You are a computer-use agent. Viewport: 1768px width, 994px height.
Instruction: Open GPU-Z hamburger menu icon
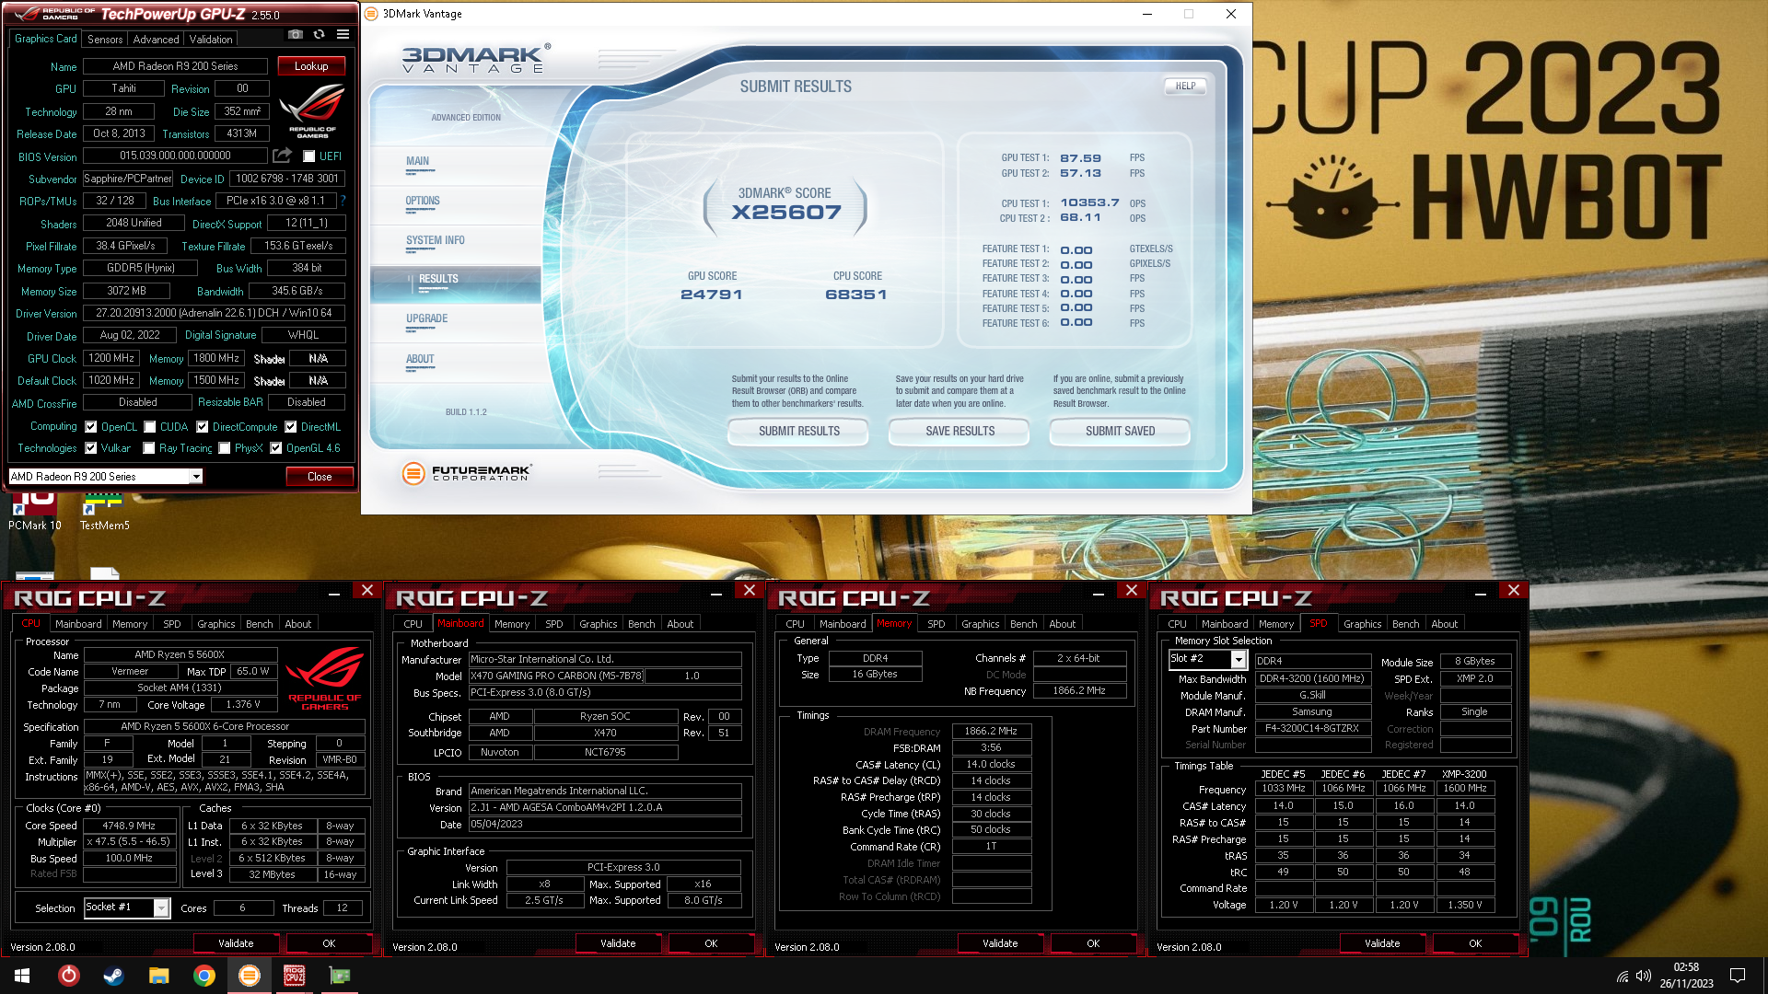click(343, 35)
